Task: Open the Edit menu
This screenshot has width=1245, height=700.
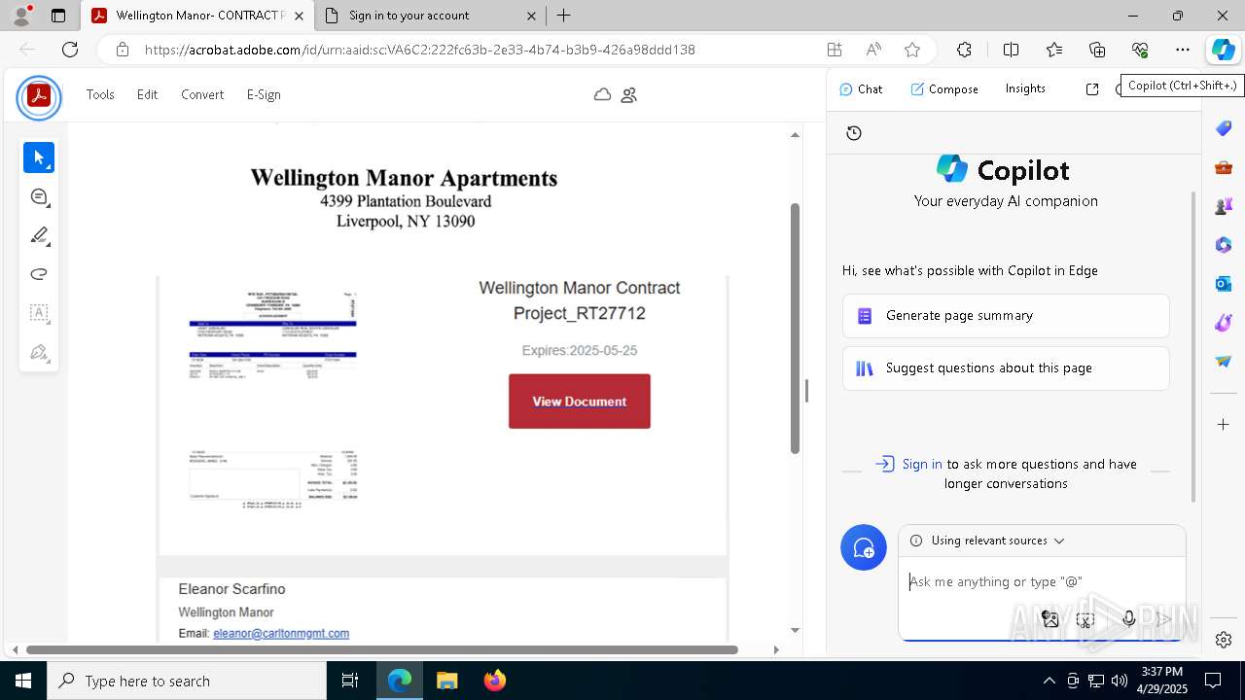Action: click(x=147, y=94)
